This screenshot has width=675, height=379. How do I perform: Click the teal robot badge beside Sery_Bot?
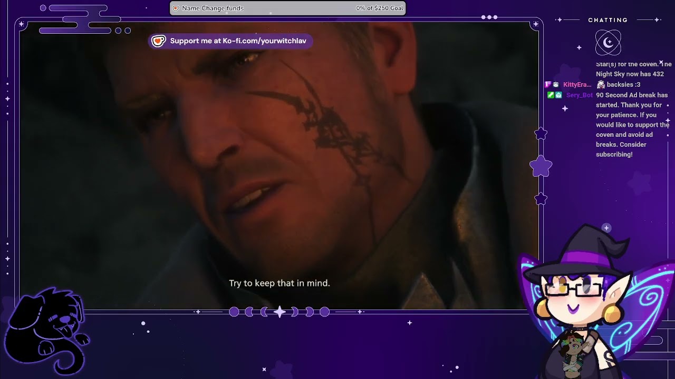point(558,95)
